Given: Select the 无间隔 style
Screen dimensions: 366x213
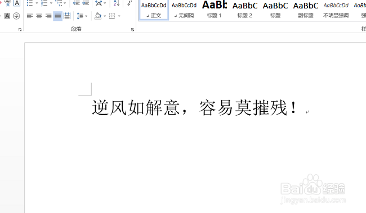Looking at the screenshot, I should point(184,10).
